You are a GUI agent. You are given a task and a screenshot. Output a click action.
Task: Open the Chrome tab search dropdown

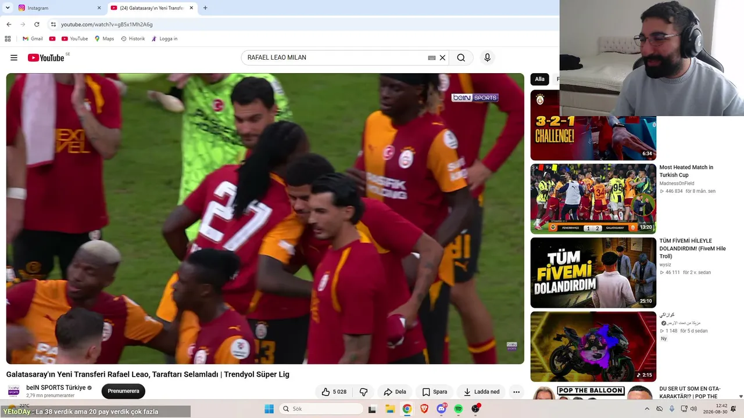8,8
